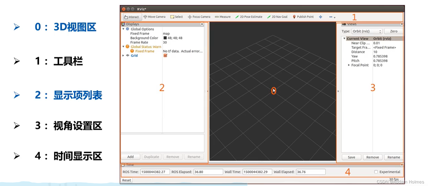Expand the Grid display node

[123, 55]
